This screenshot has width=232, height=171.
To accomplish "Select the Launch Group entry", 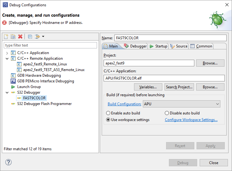I will (29, 87).
